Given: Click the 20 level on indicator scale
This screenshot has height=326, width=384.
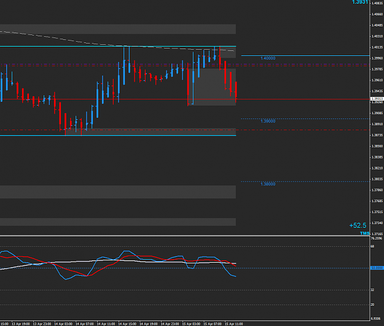Looking at the screenshot, I should click(372, 305).
